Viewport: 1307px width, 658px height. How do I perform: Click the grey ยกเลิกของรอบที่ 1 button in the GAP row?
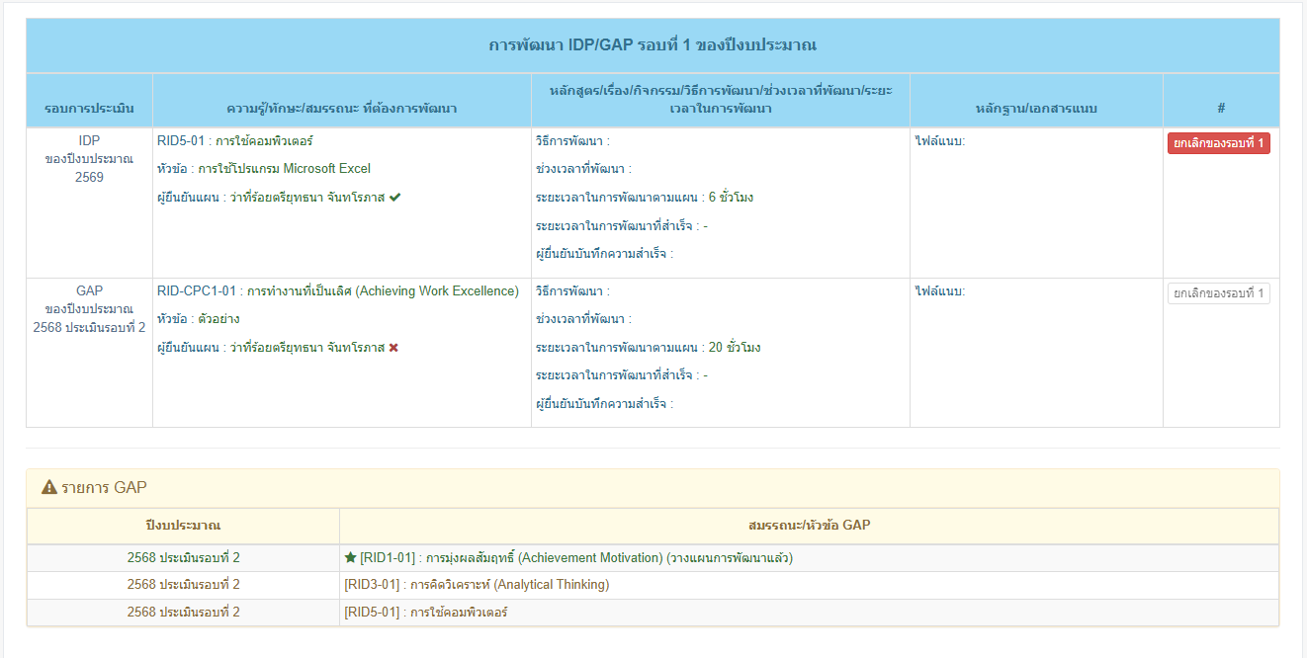[1219, 293]
